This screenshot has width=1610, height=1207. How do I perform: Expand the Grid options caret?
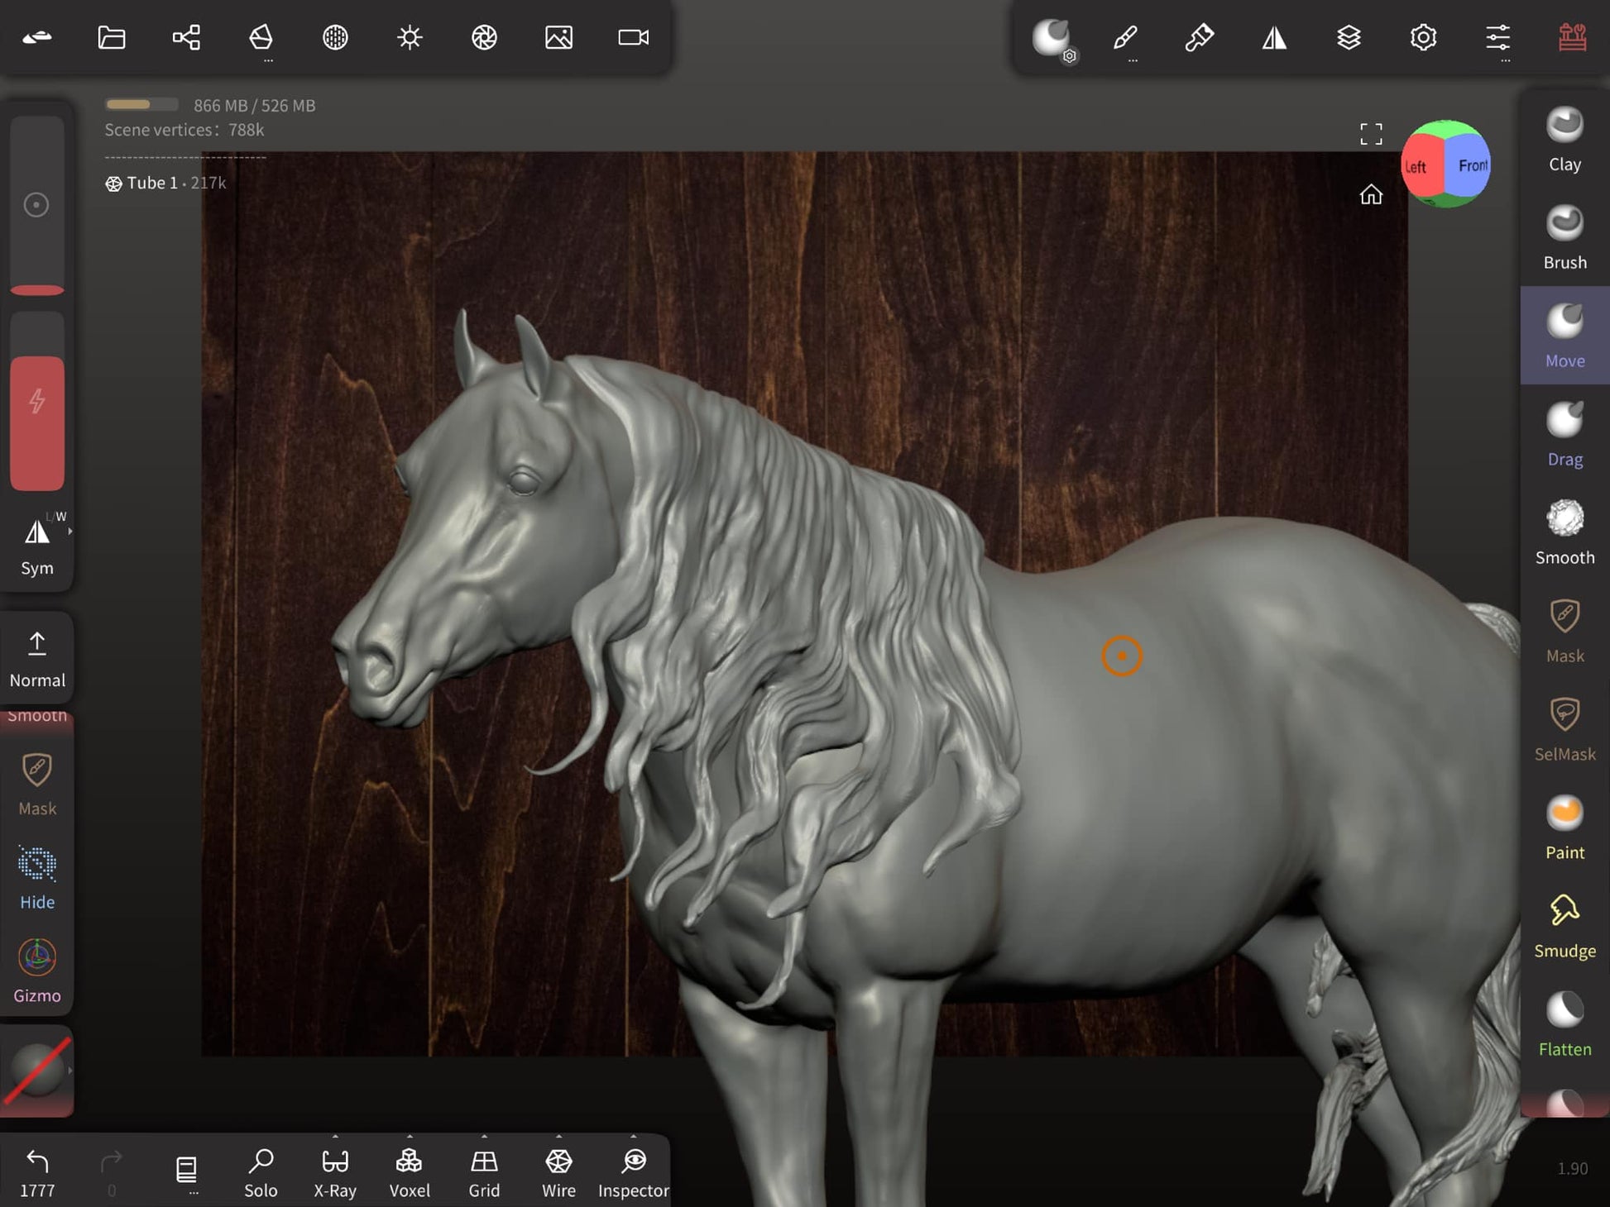click(x=484, y=1137)
